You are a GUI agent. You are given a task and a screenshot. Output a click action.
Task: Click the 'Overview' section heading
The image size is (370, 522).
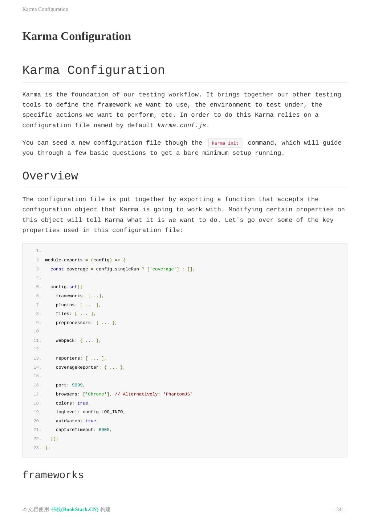[50, 176]
